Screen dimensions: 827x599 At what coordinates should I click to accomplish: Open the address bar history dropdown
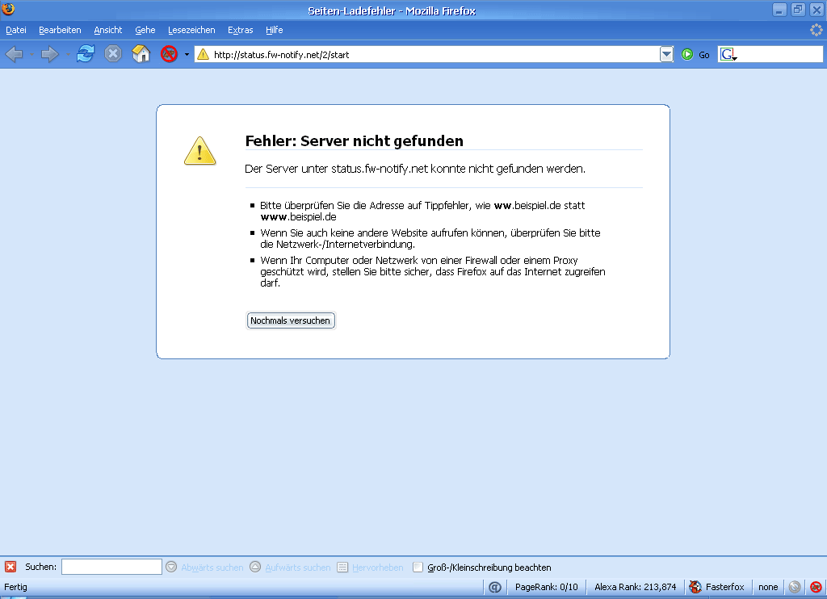[x=666, y=54]
